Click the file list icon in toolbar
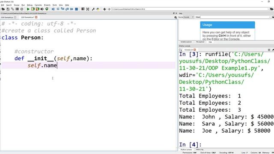 pos(17,9)
